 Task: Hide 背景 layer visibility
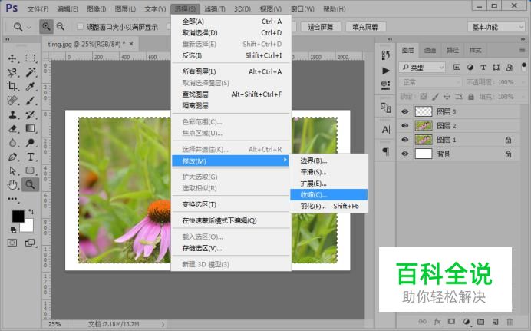coord(404,154)
